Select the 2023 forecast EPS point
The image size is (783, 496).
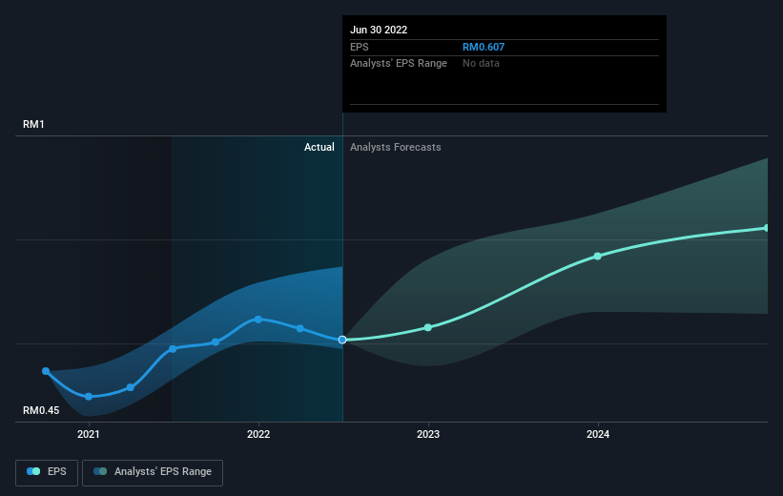pos(428,328)
